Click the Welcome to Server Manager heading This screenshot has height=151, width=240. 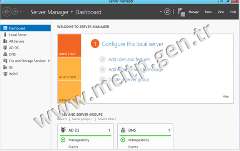83,27
